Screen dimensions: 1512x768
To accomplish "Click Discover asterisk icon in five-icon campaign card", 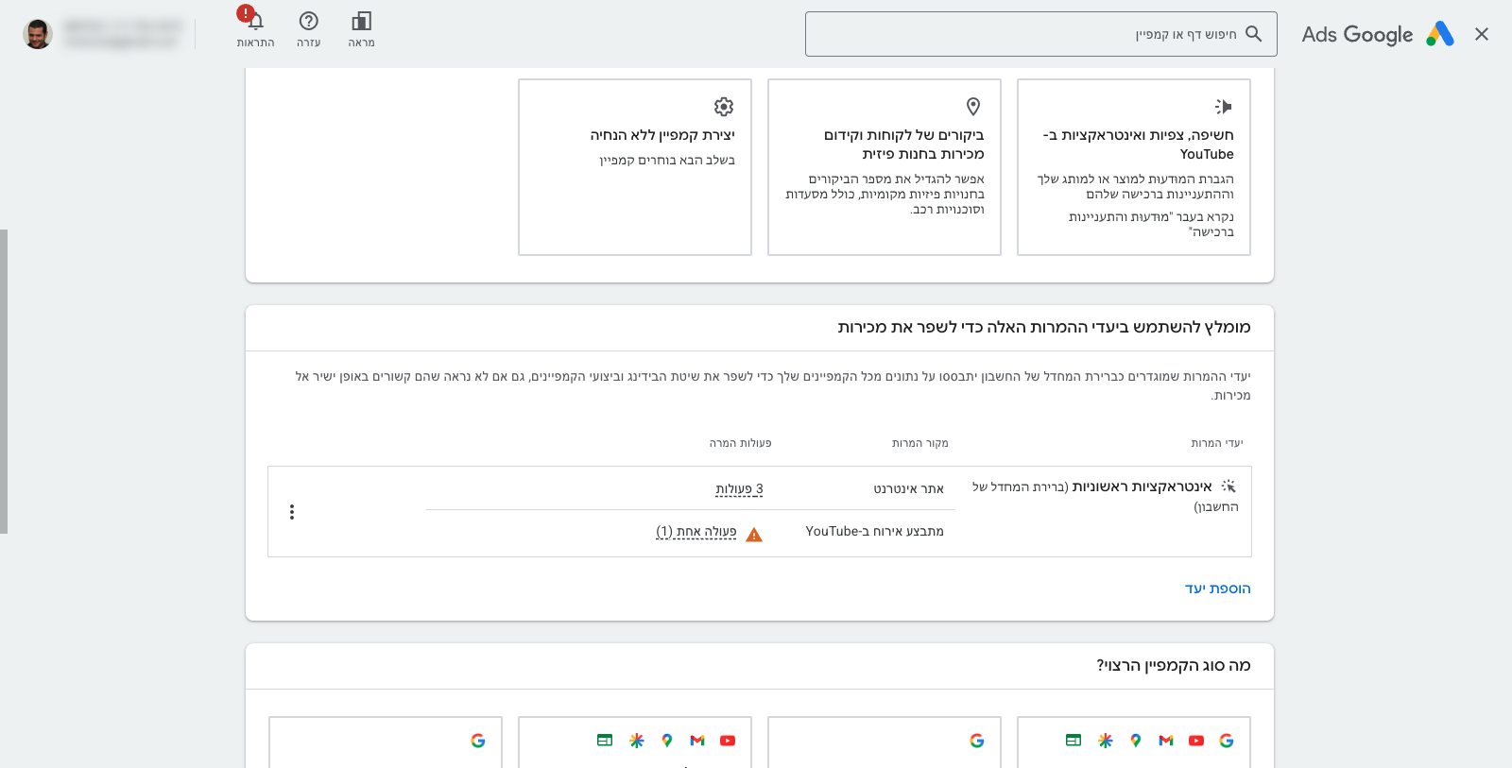I will [637, 741].
